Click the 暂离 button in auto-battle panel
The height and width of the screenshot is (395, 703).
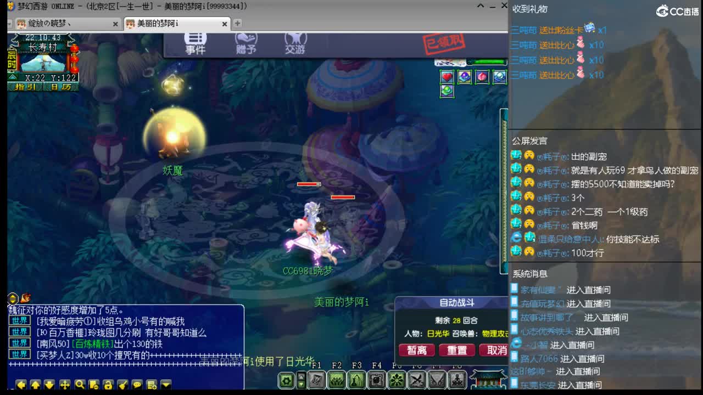pyautogui.click(x=417, y=350)
